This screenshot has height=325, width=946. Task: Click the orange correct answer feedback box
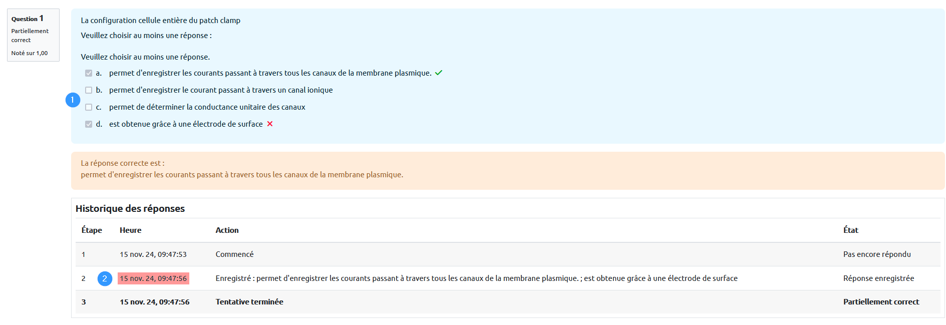(x=507, y=170)
